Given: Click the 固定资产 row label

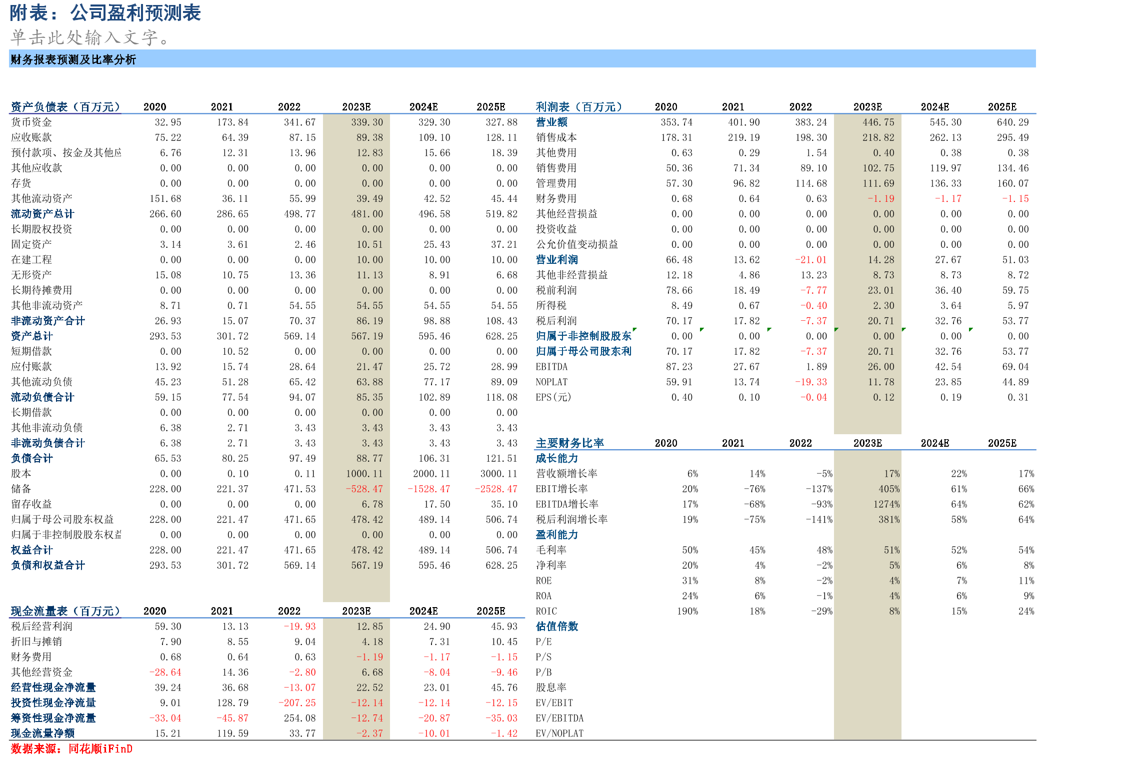Looking at the screenshot, I should tap(31, 244).
